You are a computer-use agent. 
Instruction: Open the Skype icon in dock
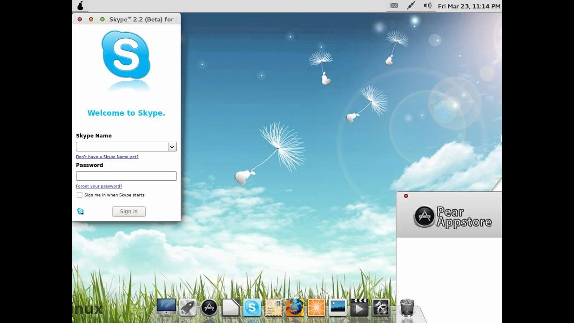click(x=252, y=308)
